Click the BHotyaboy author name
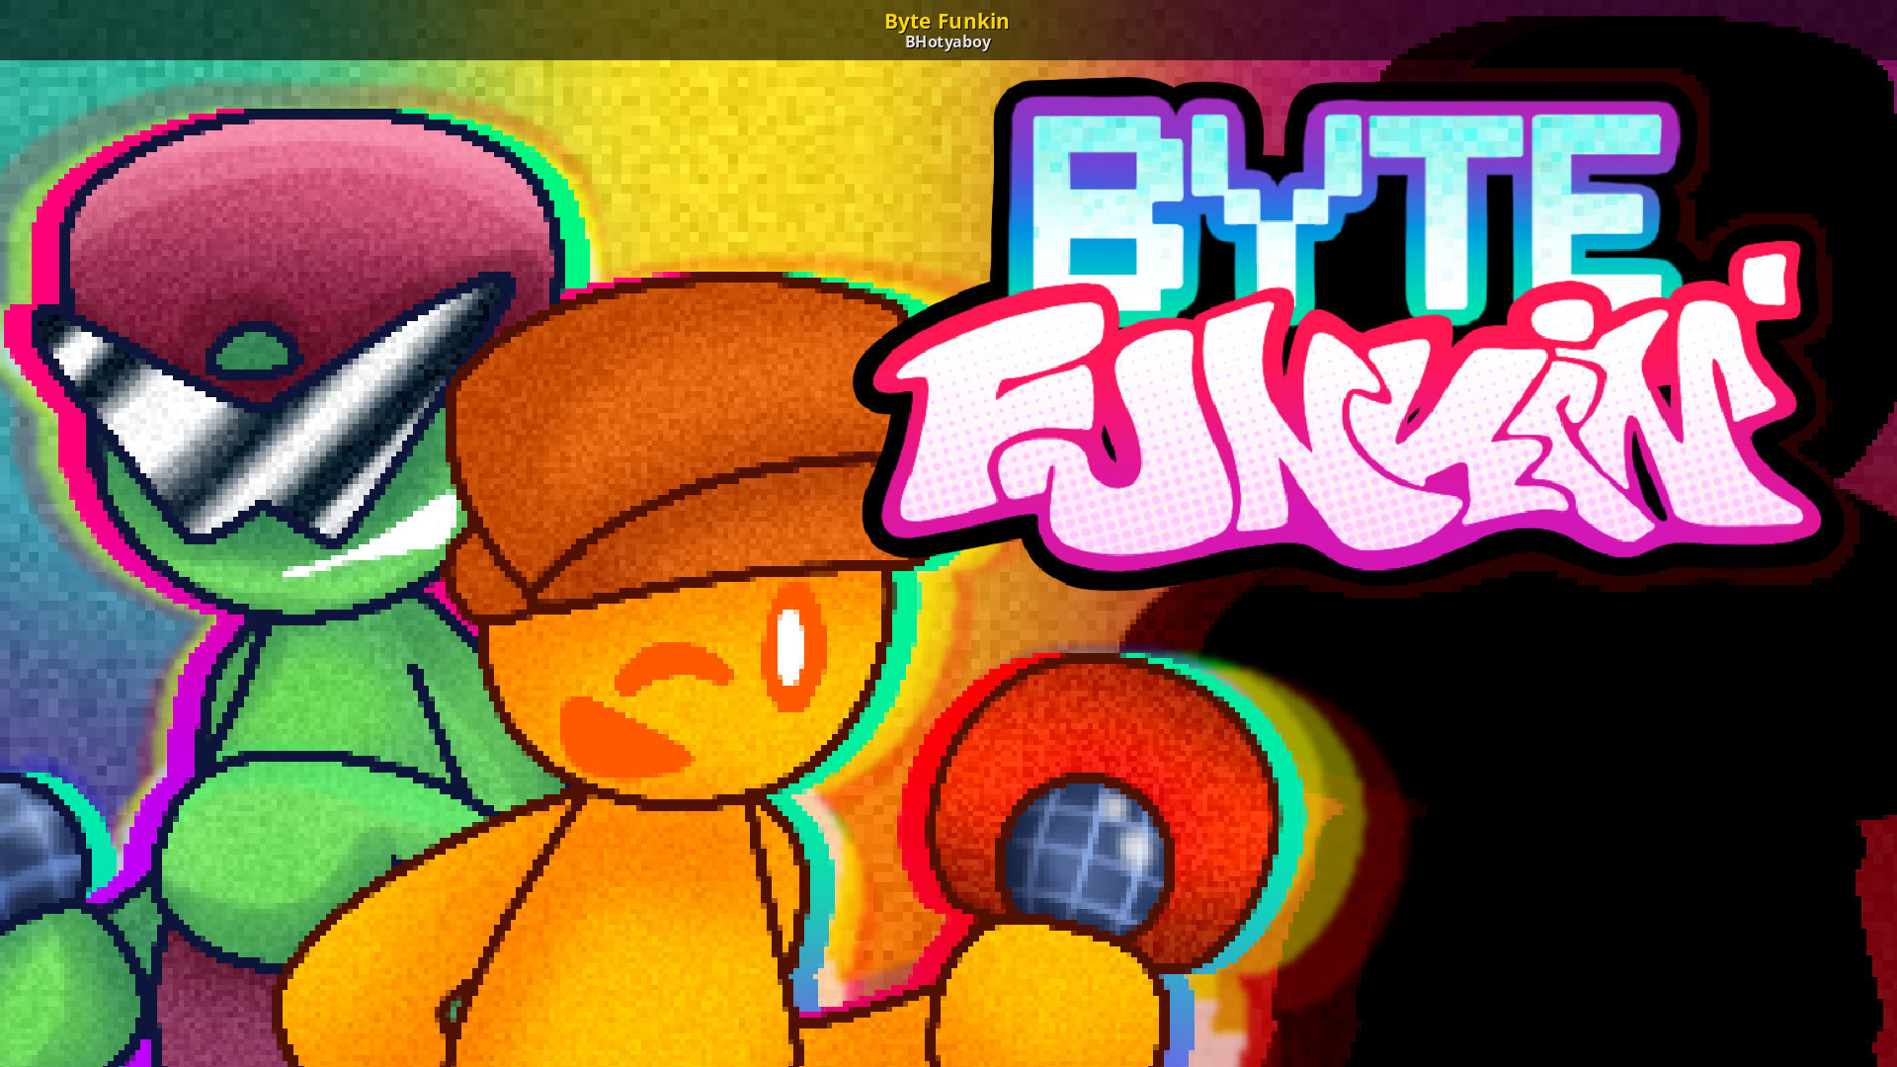The height and width of the screenshot is (1067, 1897). [x=947, y=41]
